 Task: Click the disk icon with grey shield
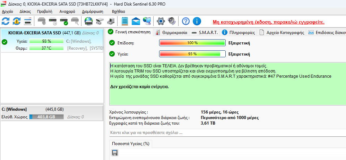pos(42,21)
